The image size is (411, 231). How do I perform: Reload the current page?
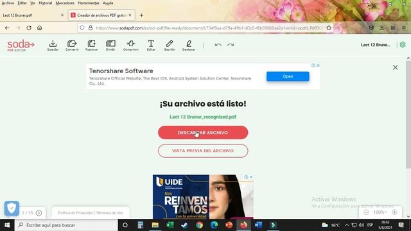(29, 28)
